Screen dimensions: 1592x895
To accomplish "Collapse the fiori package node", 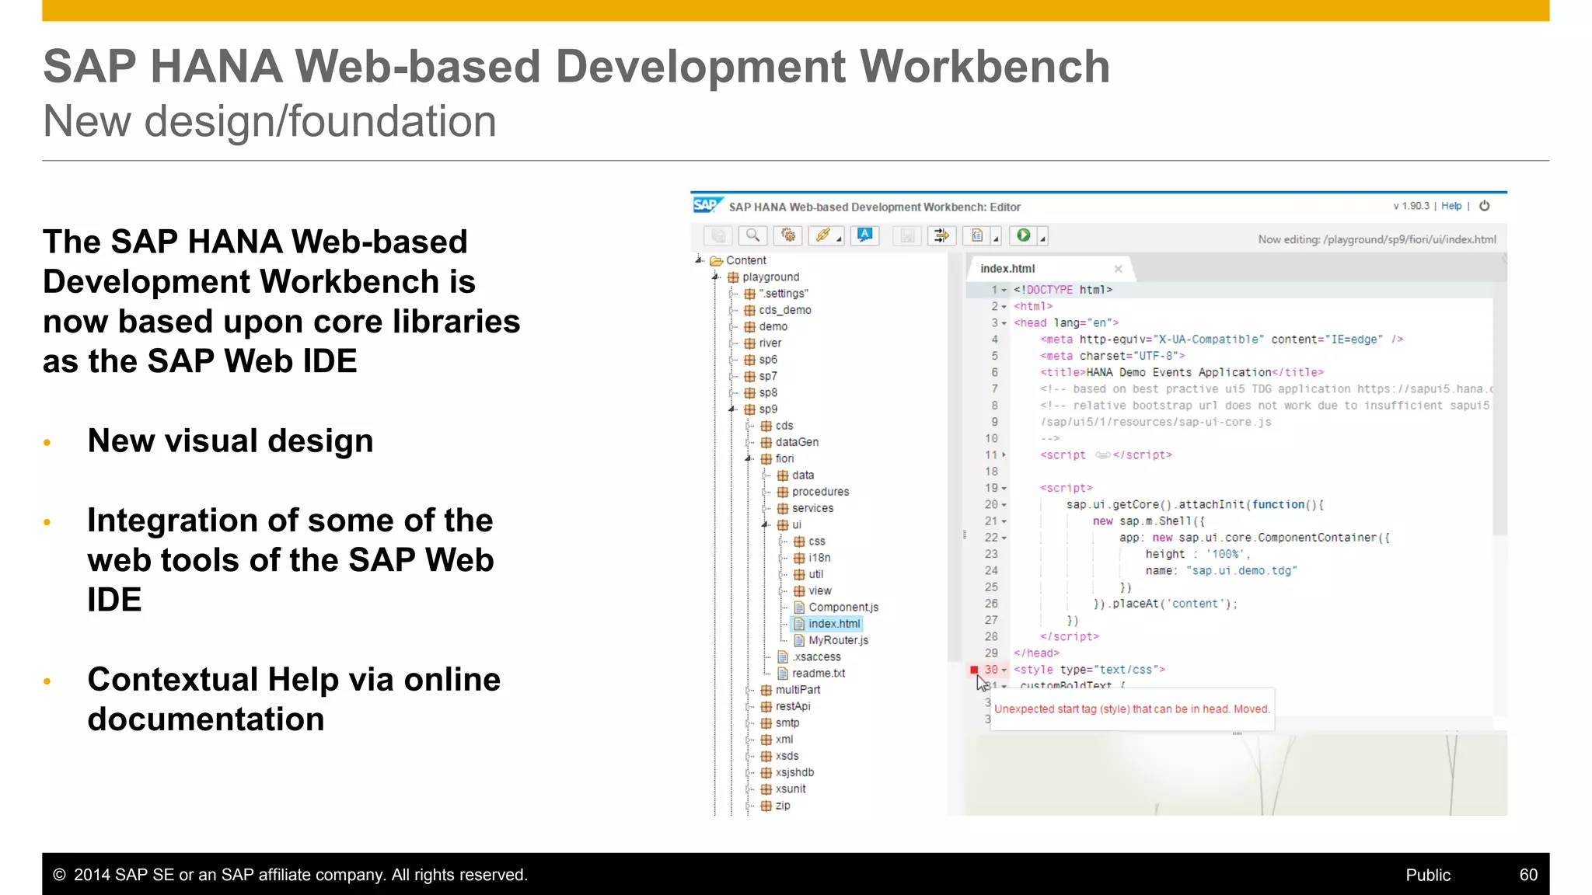I will click(x=749, y=458).
